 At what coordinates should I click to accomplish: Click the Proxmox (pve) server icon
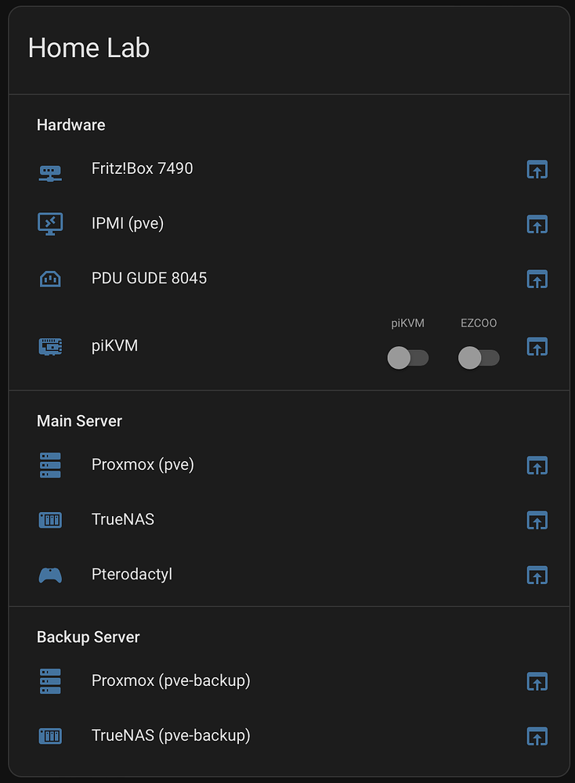pos(50,465)
